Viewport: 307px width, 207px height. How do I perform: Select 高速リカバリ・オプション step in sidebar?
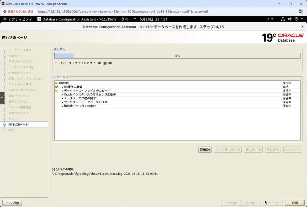click(x=26, y=79)
